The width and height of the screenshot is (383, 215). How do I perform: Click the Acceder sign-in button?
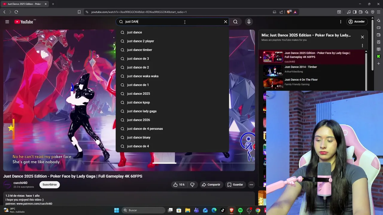point(357,21)
